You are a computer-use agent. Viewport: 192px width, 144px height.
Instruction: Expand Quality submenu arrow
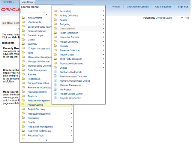pos(71,122)
